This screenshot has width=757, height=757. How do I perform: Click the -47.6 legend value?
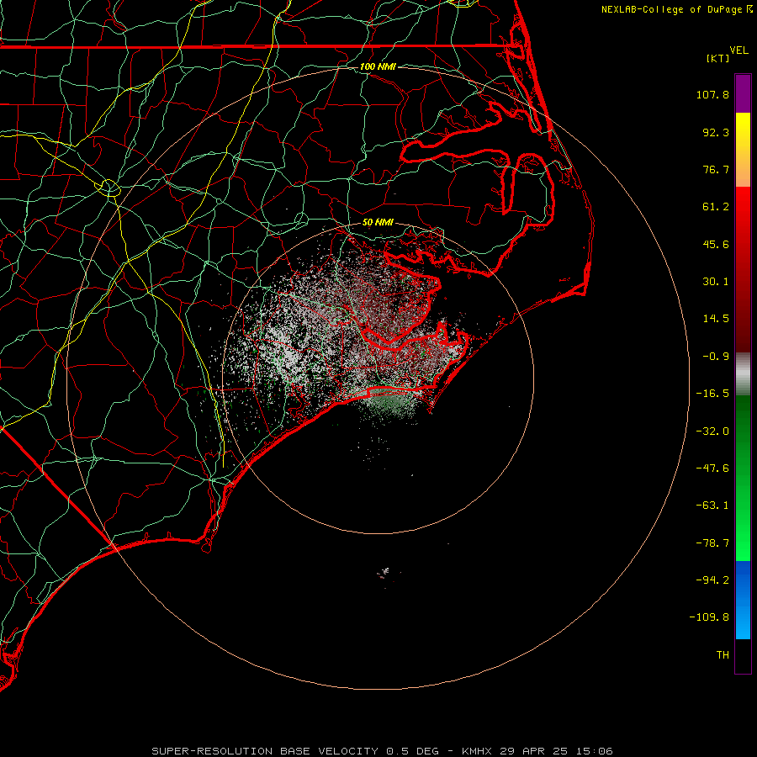coord(712,468)
